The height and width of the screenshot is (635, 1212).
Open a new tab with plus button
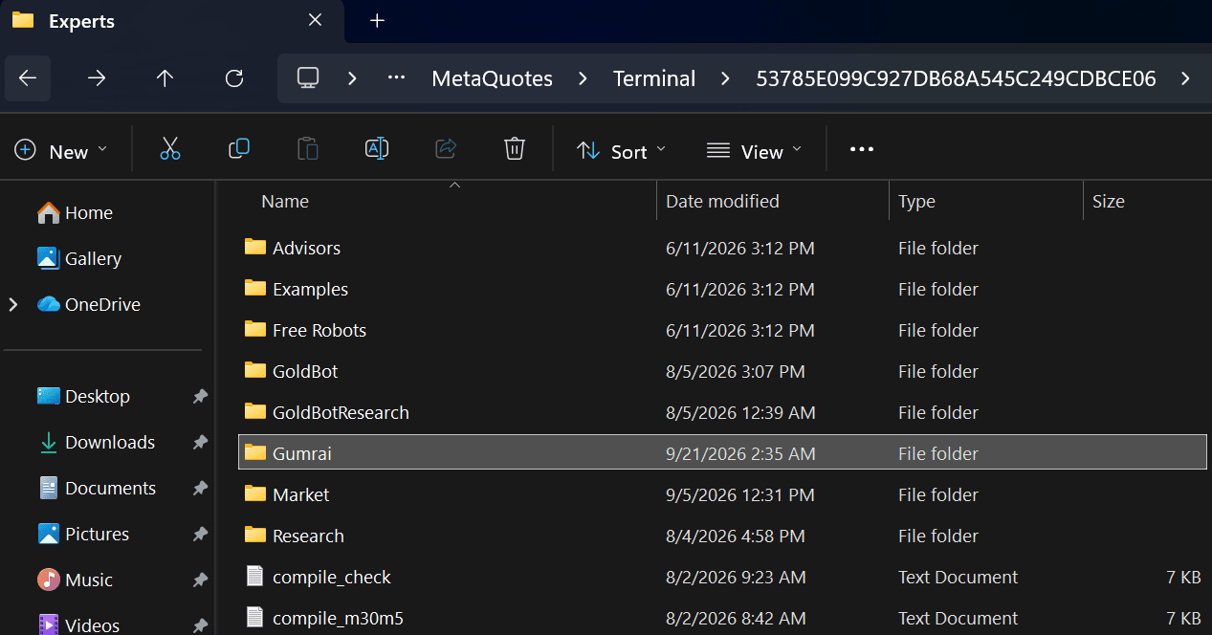coord(377,21)
